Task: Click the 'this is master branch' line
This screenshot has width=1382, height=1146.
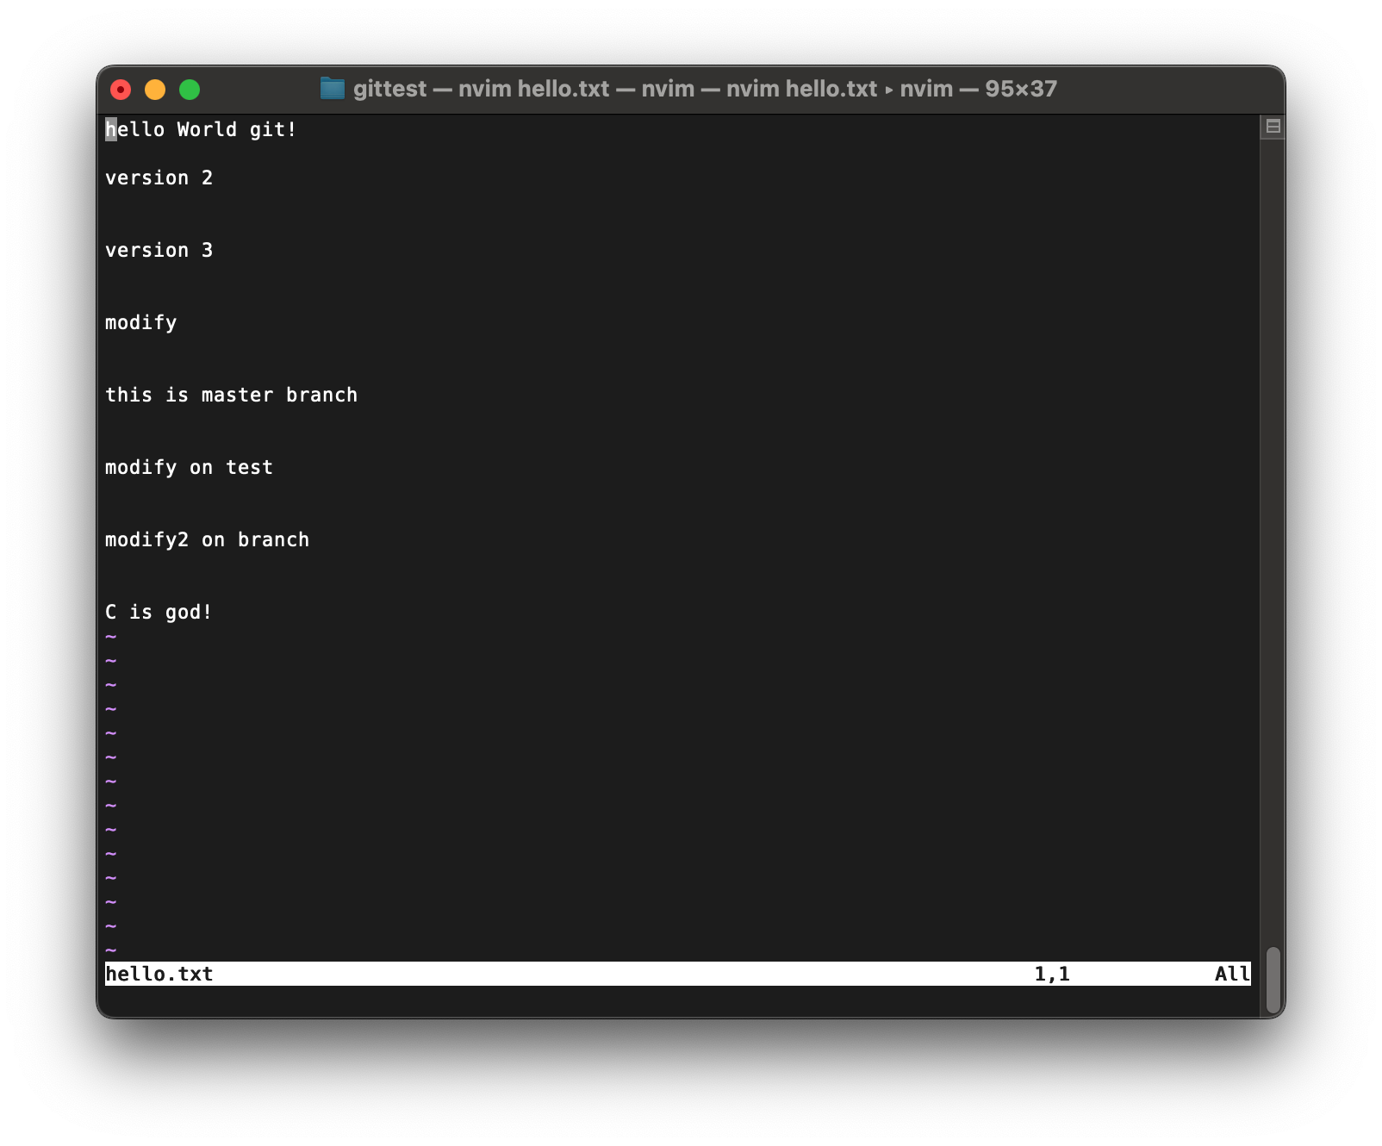Action: (x=231, y=395)
